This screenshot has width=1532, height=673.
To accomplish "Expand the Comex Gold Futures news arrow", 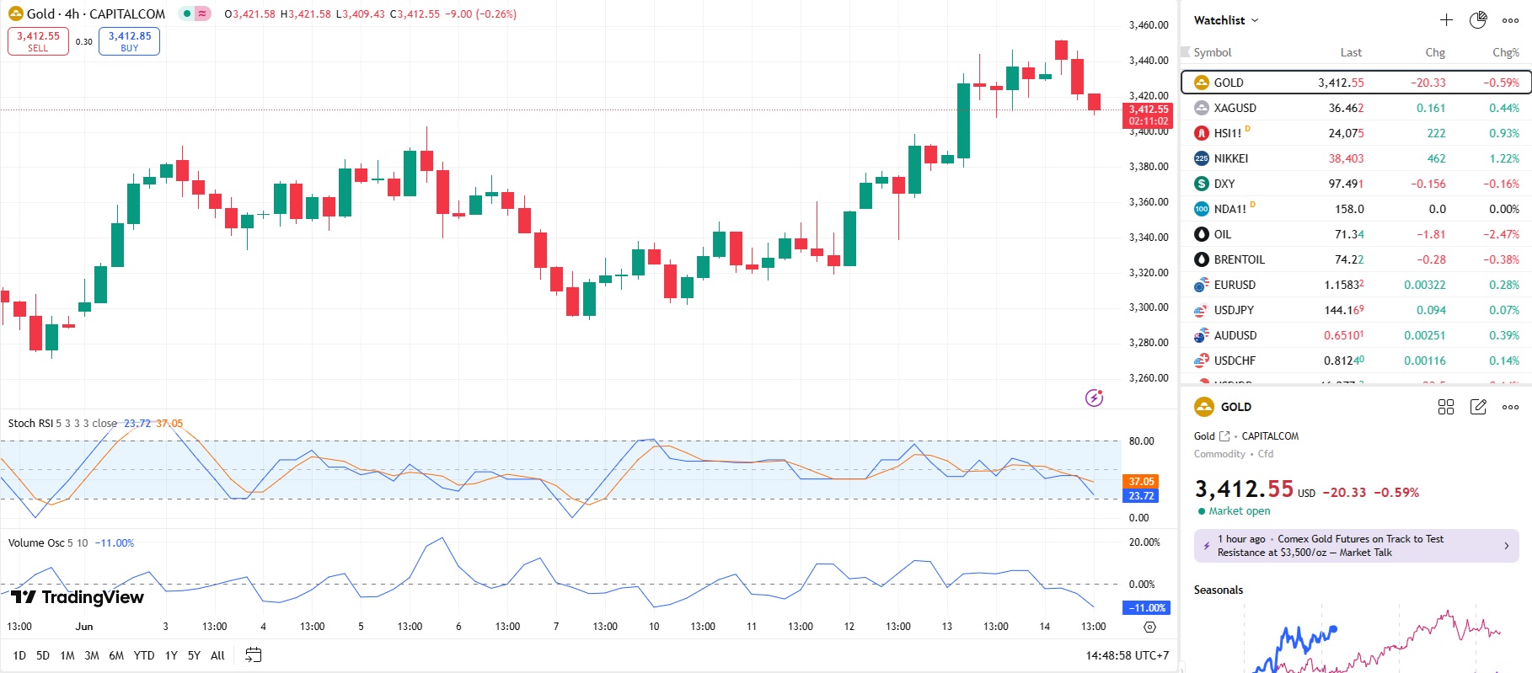I will pos(1506,546).
